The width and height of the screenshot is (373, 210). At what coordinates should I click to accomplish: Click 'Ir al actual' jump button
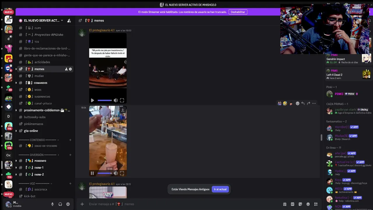pyautogui.click(x=220, y=189)
